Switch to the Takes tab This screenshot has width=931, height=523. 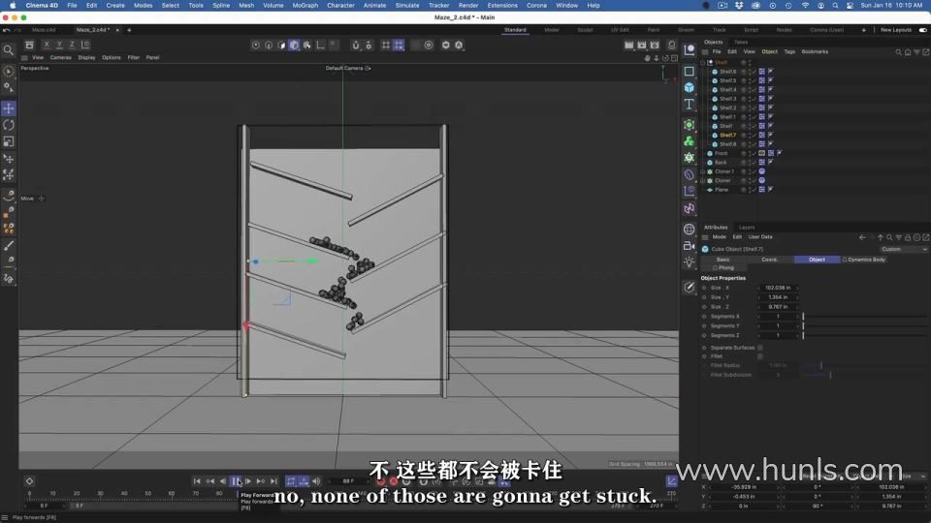pos(740,42)
